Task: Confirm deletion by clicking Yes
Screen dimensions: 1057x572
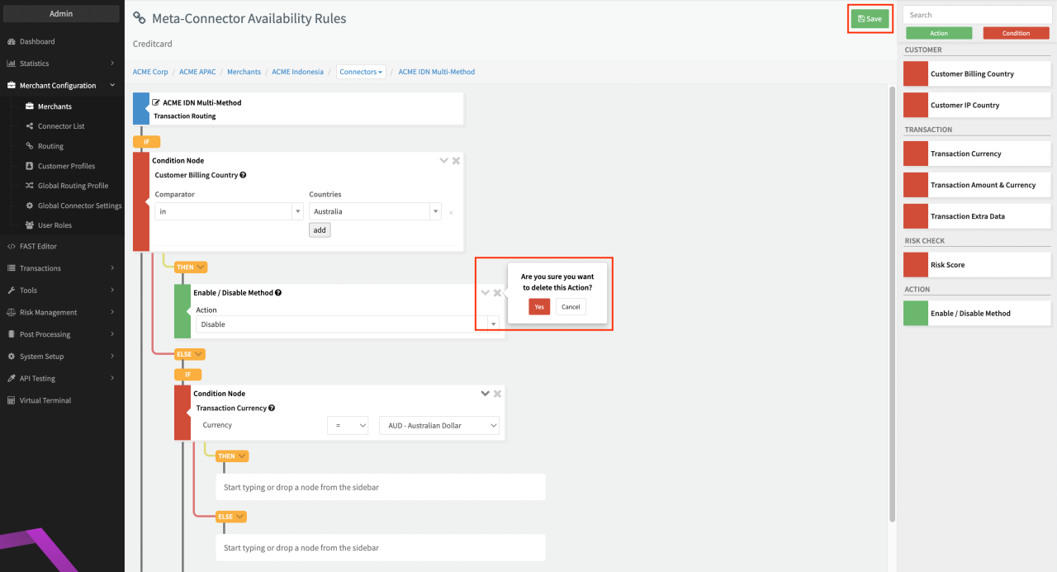Action: (538, 306)
